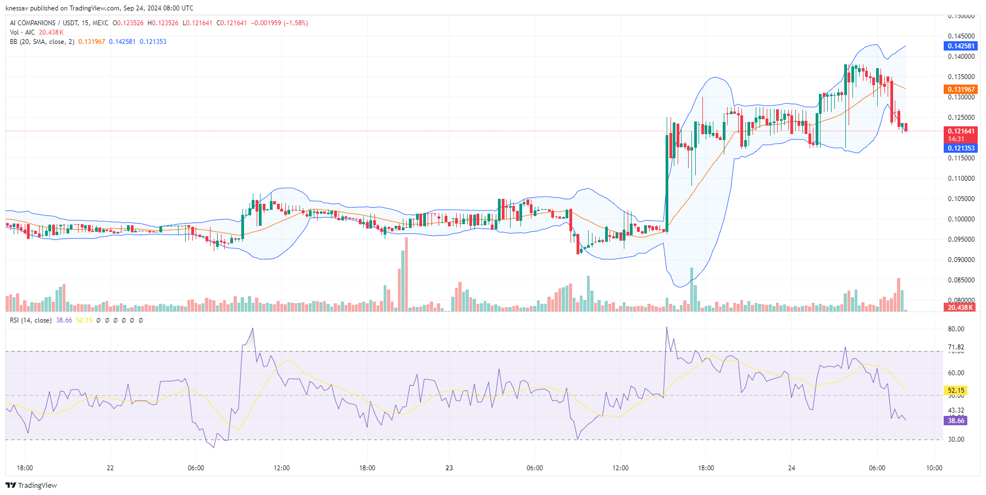986x495 pixels.
Task: Select the low value L0.121641 in legend
Action: (197, 23)
